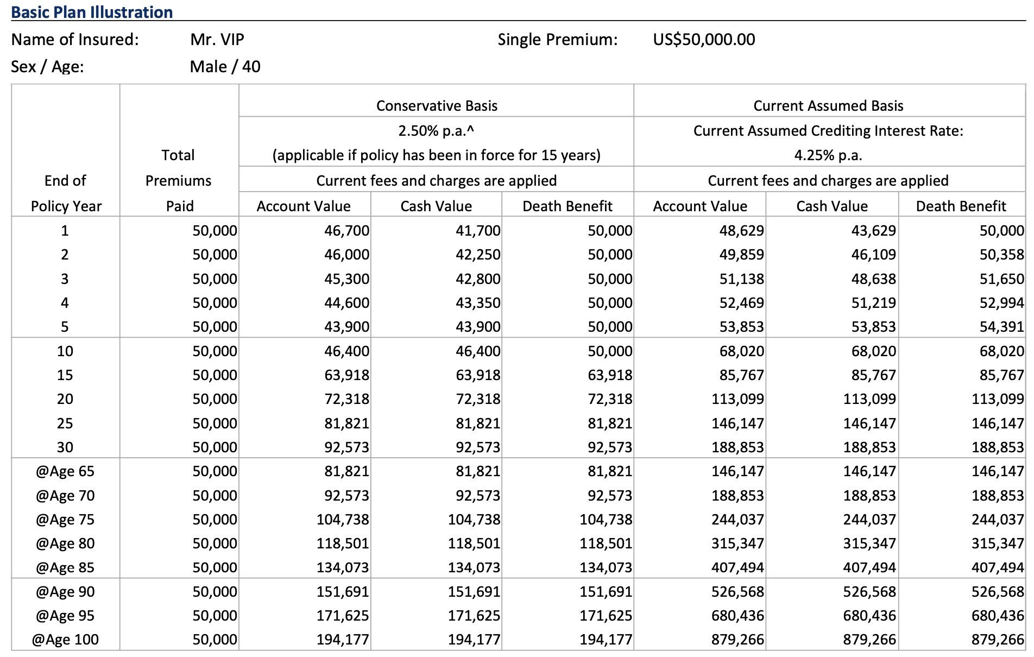The height and width of the screenshot is (657, 1034).
Task: Select the 46,700 account value cell
Action: (x=346, y=231)
